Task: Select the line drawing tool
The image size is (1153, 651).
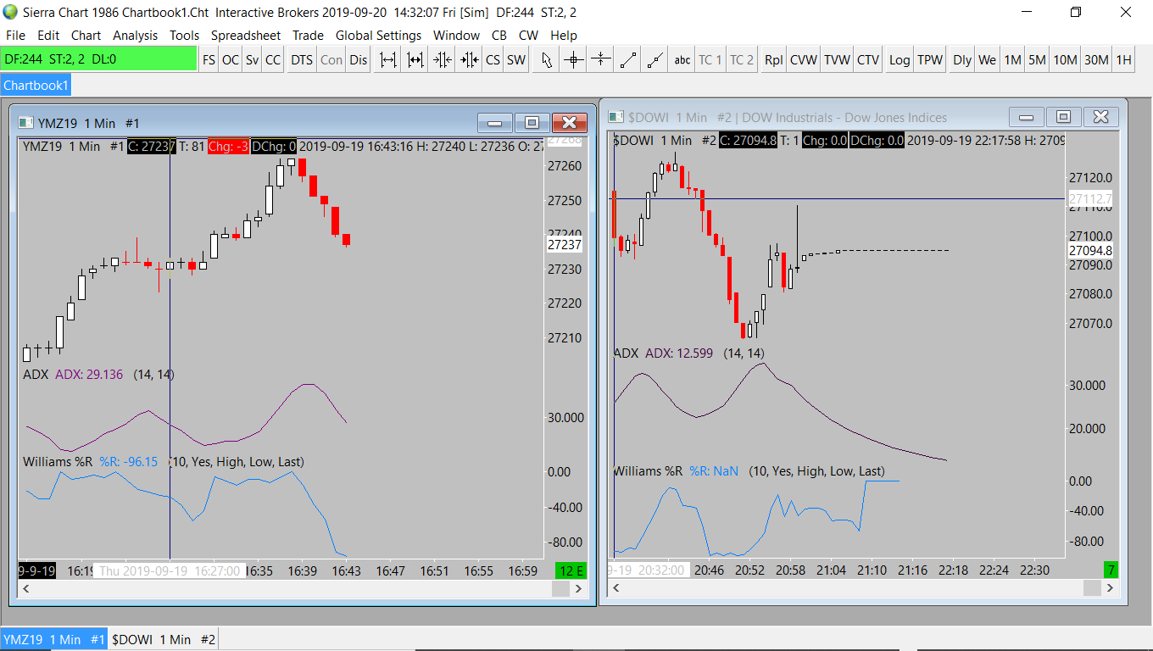Action: 628,60
